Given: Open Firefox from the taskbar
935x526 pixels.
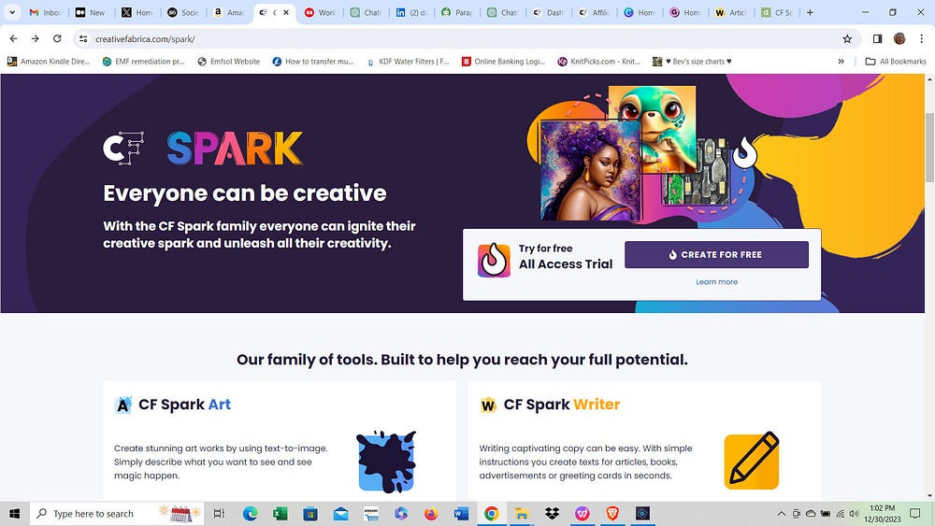Looking at the screenshot, I should (x=430, y=514).
